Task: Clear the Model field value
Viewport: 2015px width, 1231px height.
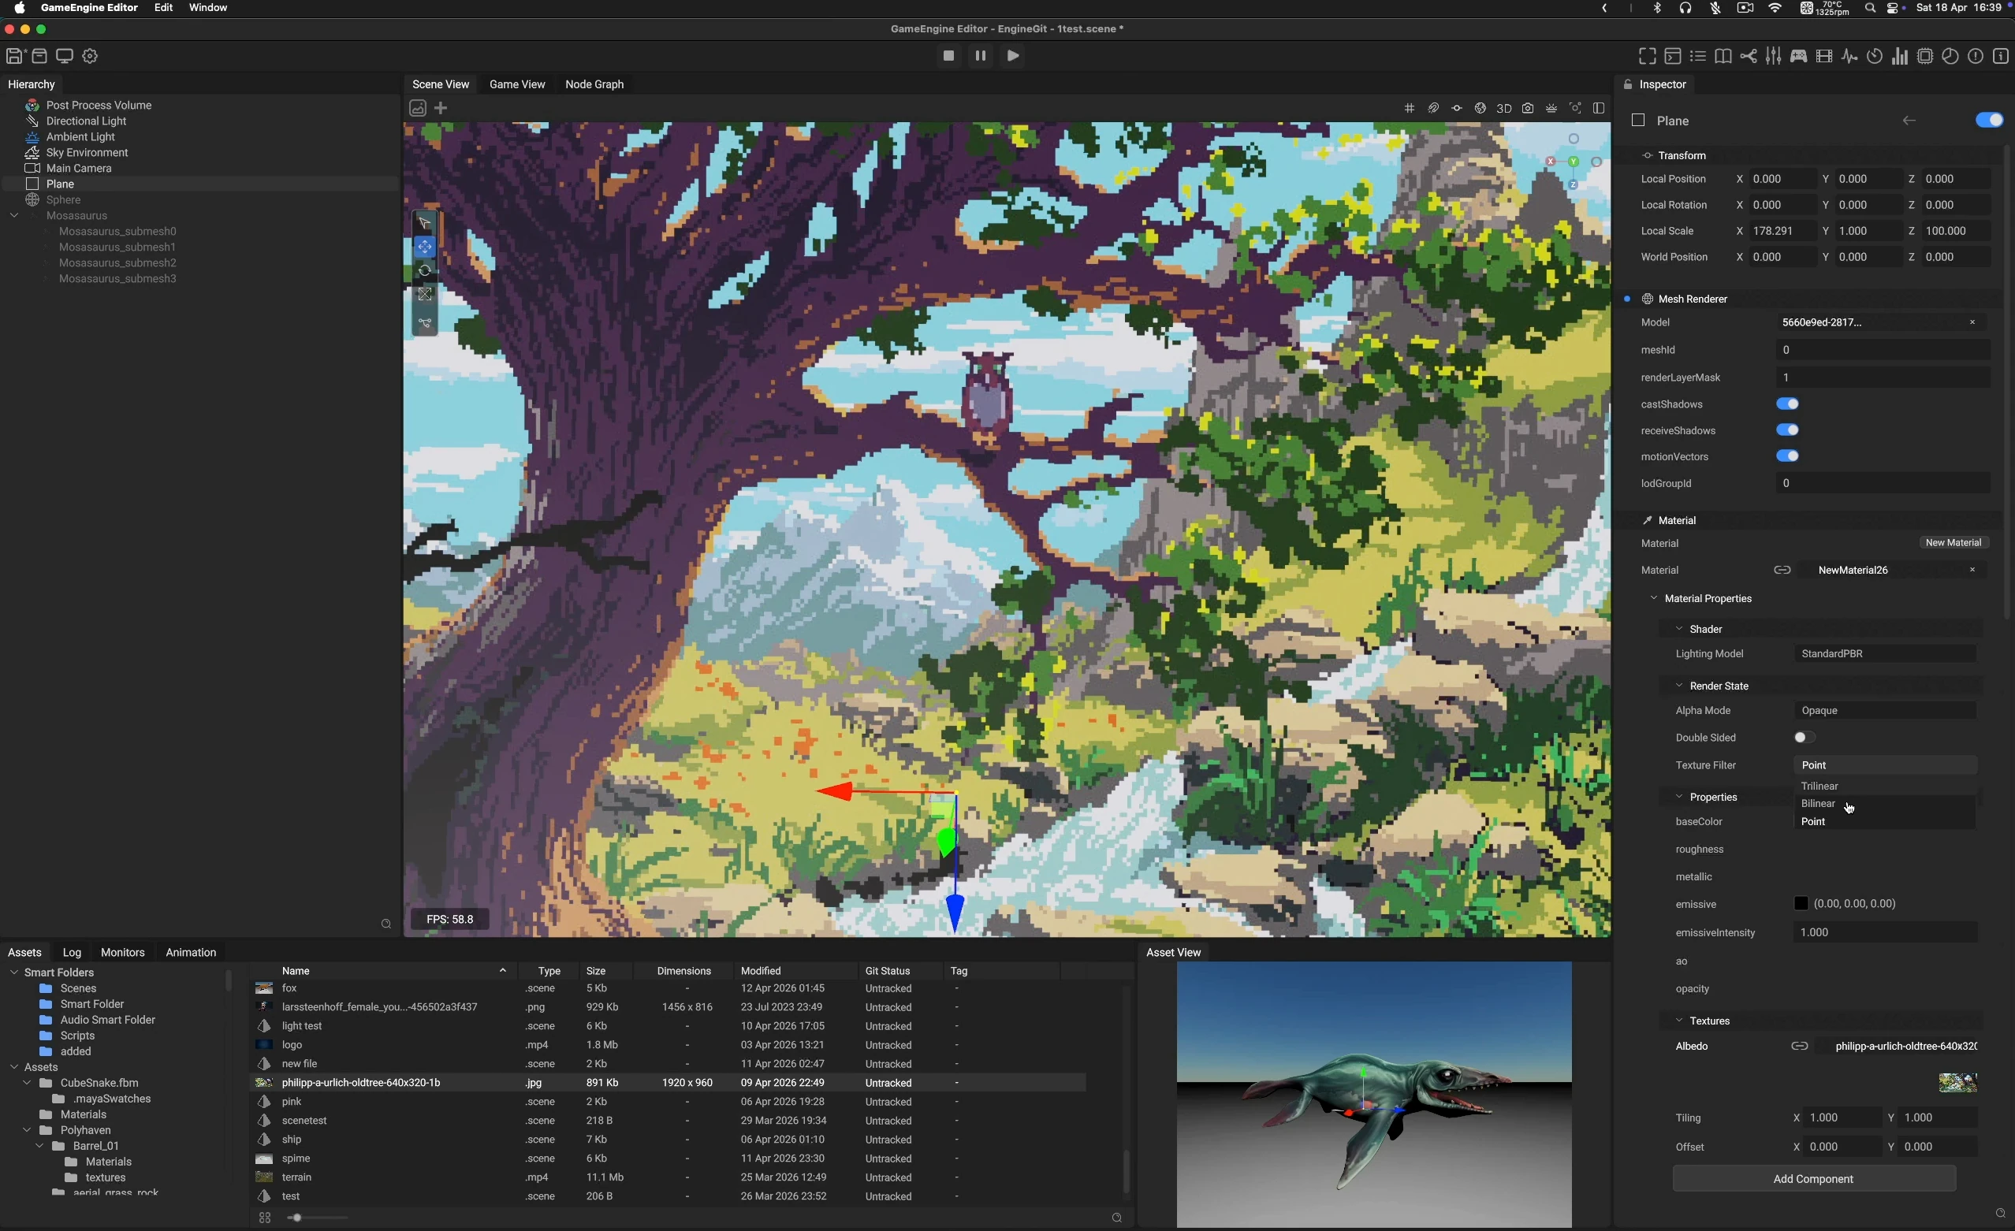Action: tap(1972, 322)
